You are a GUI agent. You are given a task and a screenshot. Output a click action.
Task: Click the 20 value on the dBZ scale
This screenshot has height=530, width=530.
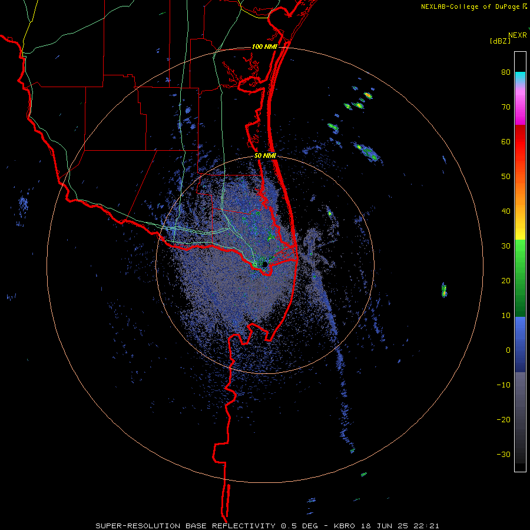pos(506,281)
